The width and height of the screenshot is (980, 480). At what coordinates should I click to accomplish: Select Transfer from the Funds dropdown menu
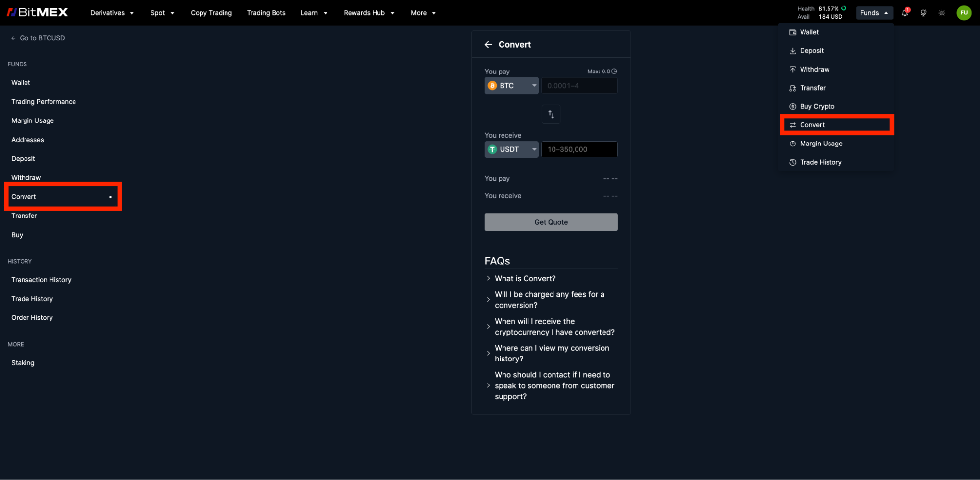pos(812,88)
